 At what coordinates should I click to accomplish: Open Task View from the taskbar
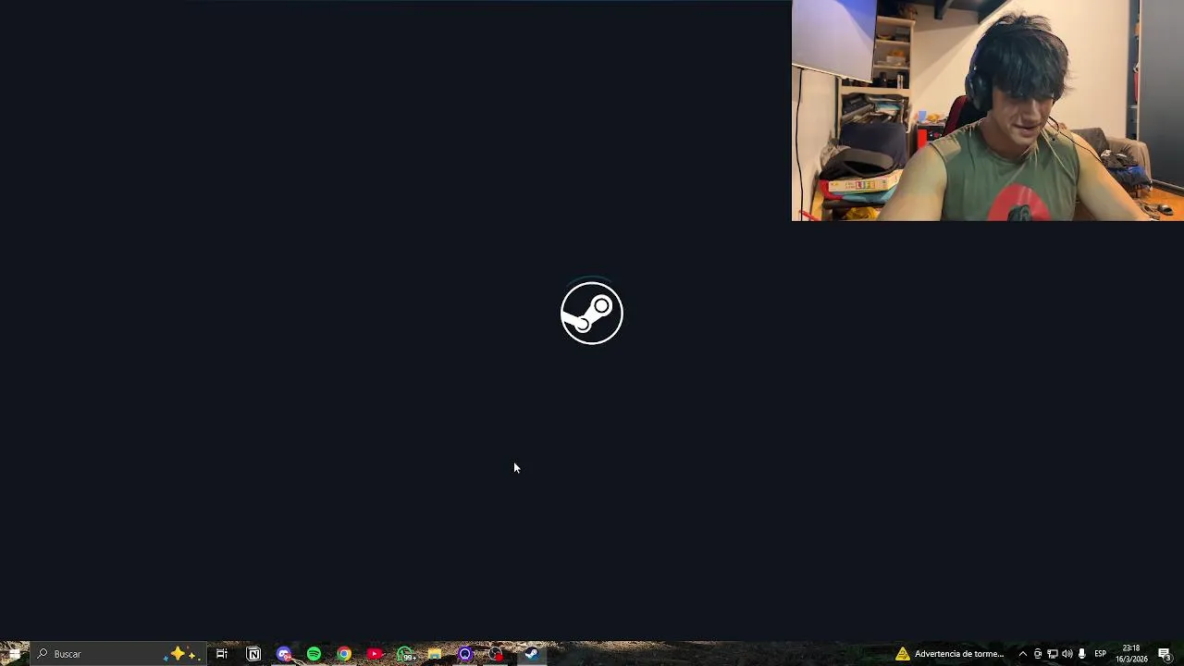click(222, 654)
